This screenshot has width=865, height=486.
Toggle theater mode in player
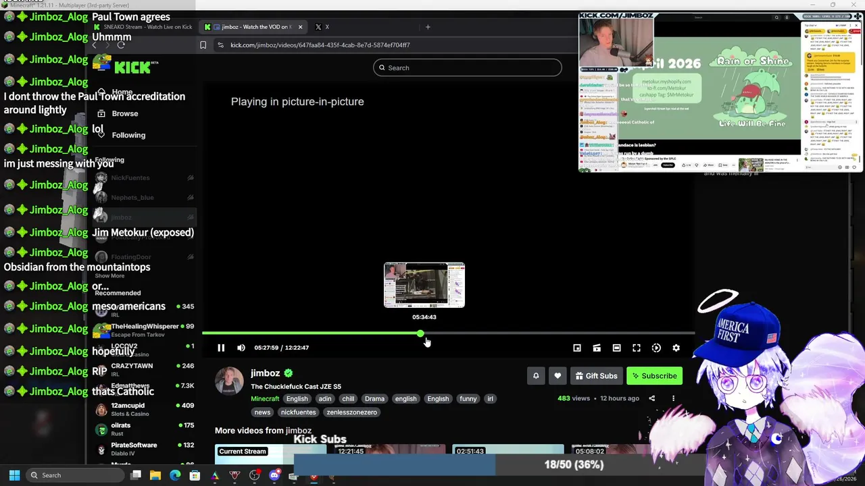coord(616,348)
